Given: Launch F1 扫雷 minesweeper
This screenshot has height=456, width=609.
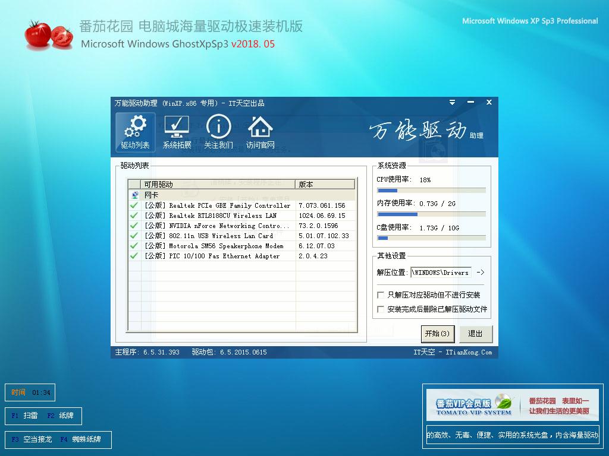Looking at the screenshot, I should click(x=24, y=416).
